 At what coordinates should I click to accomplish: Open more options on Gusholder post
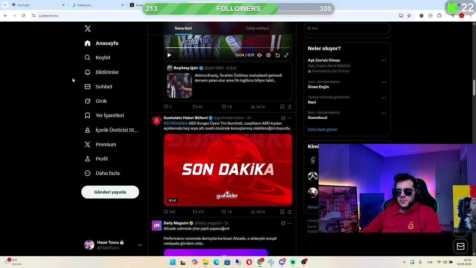290,118
